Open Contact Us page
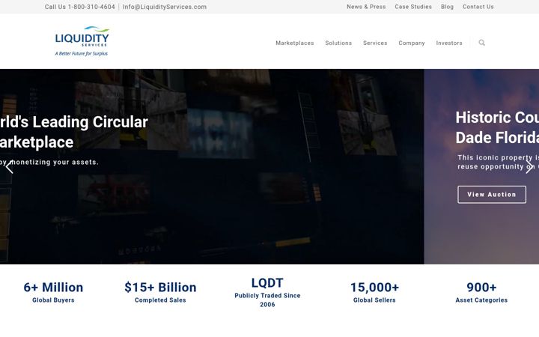Screen dimensions: 539x337 click(478, 7)
